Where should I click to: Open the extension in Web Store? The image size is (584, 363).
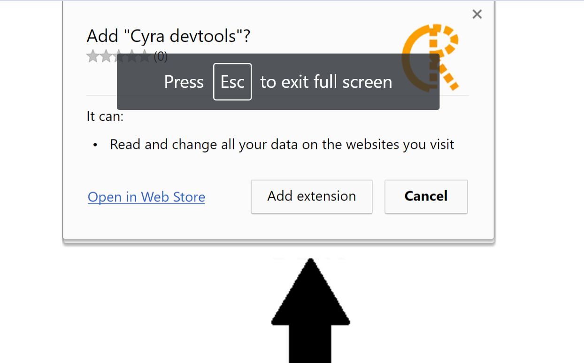click(146, 197)
